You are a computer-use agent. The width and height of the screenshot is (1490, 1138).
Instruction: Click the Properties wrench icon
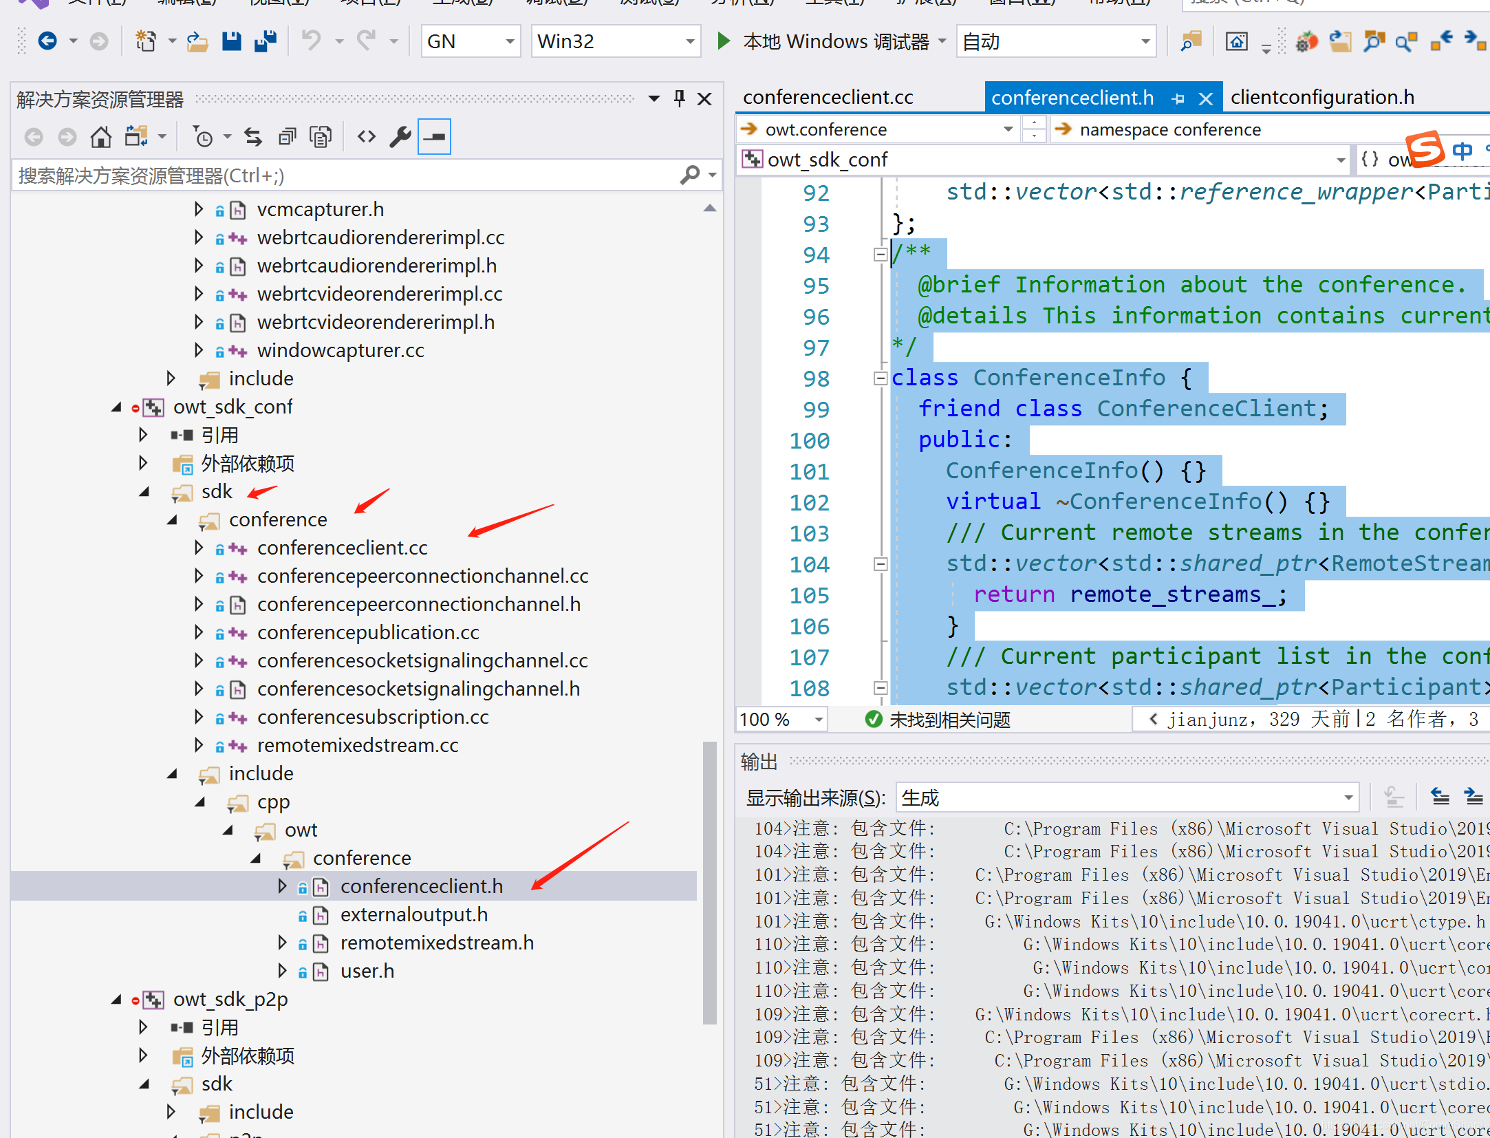click(400, 137)
